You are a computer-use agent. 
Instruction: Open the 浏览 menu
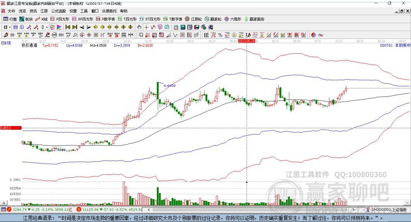pos(22,11)
